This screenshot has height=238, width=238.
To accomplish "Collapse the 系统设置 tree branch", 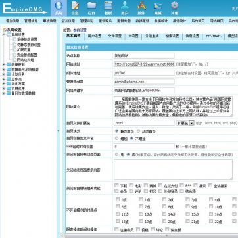I will [x=4, y=35].
